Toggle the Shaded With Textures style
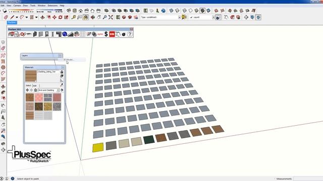323x181 pixels. [x=202, y=11]
